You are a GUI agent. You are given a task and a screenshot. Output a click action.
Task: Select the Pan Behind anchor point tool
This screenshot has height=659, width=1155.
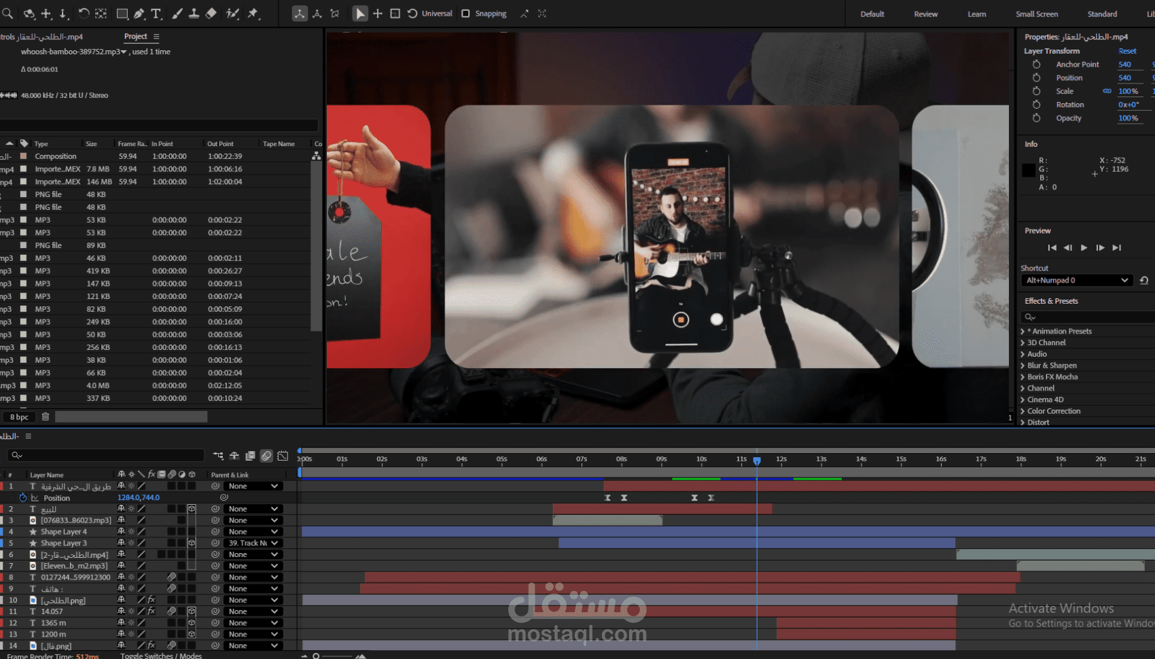101,14
